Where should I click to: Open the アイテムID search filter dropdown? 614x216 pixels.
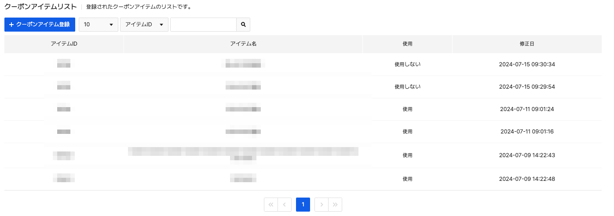[x=144, y=25]
